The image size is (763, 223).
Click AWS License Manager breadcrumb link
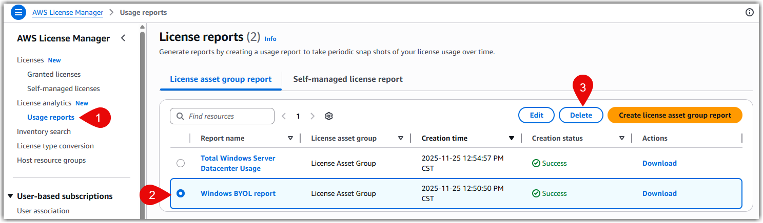68,12
